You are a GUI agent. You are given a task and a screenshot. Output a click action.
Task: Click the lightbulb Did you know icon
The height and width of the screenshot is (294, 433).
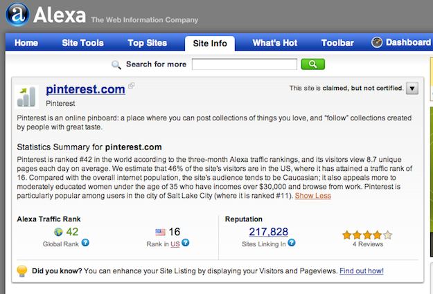22,270
